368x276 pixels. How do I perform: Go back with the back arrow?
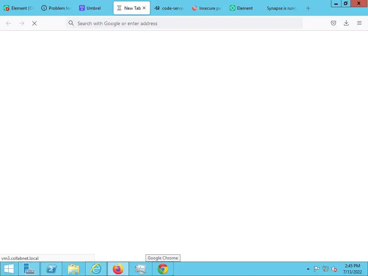9,23
